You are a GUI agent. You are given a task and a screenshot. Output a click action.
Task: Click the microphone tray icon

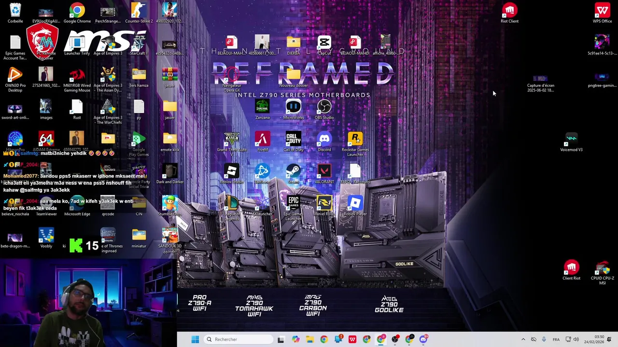pos(544,339)
